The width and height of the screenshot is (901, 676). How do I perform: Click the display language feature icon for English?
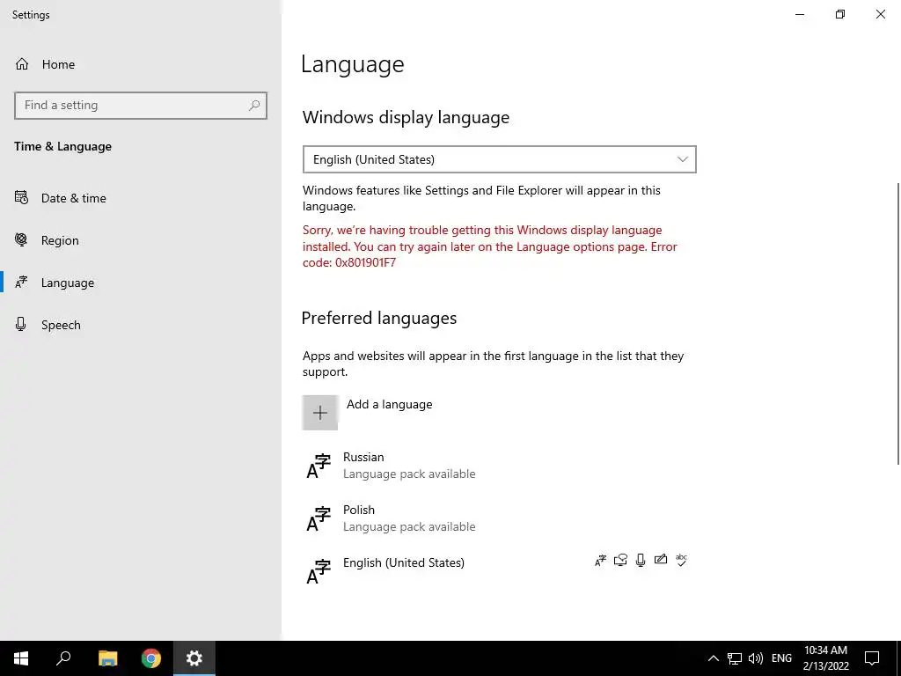(x=600, y=561)
